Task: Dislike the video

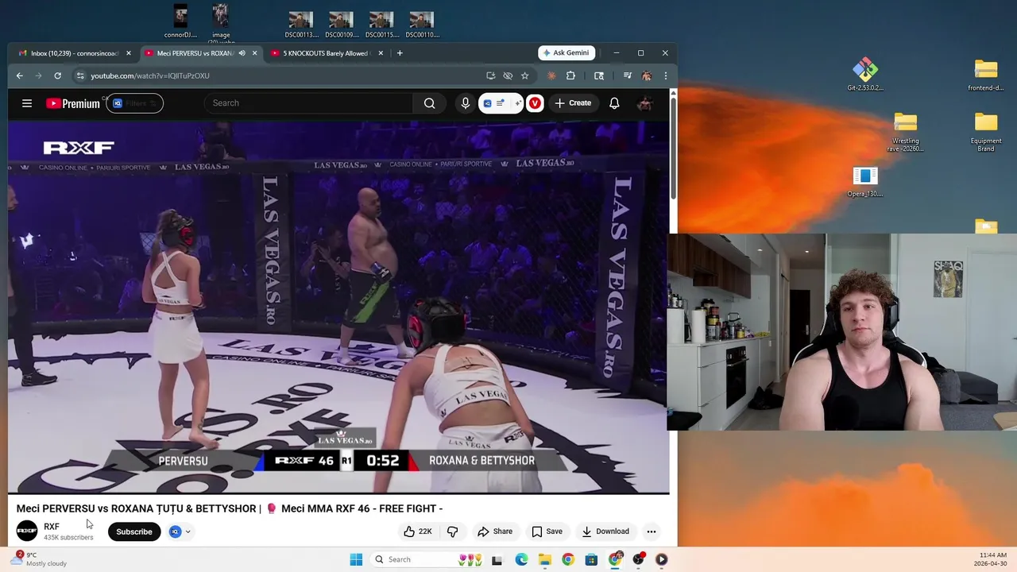Action: click(x=452, y=531)
